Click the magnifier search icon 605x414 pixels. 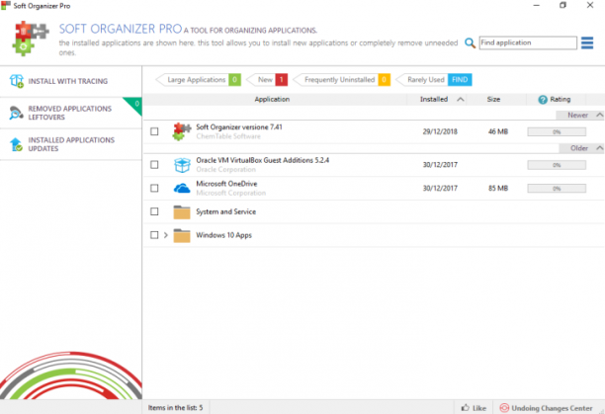(470, 42)
